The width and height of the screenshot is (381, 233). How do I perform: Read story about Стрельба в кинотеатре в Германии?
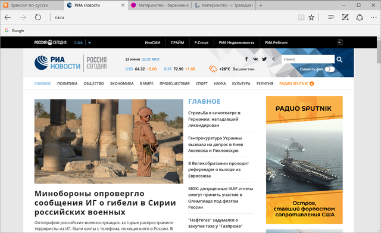click(214, 119)
